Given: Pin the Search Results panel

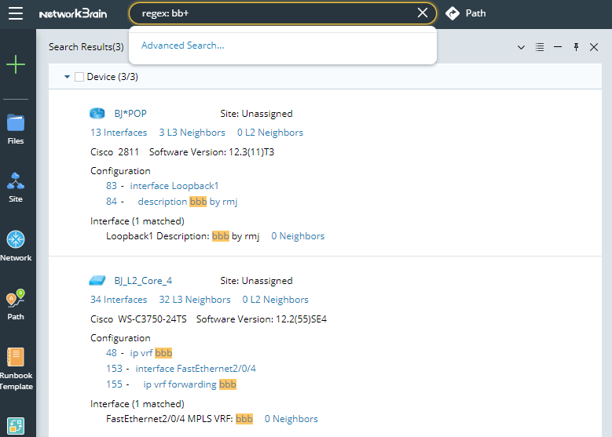Looking at the screenshot, I should (576, 47).
